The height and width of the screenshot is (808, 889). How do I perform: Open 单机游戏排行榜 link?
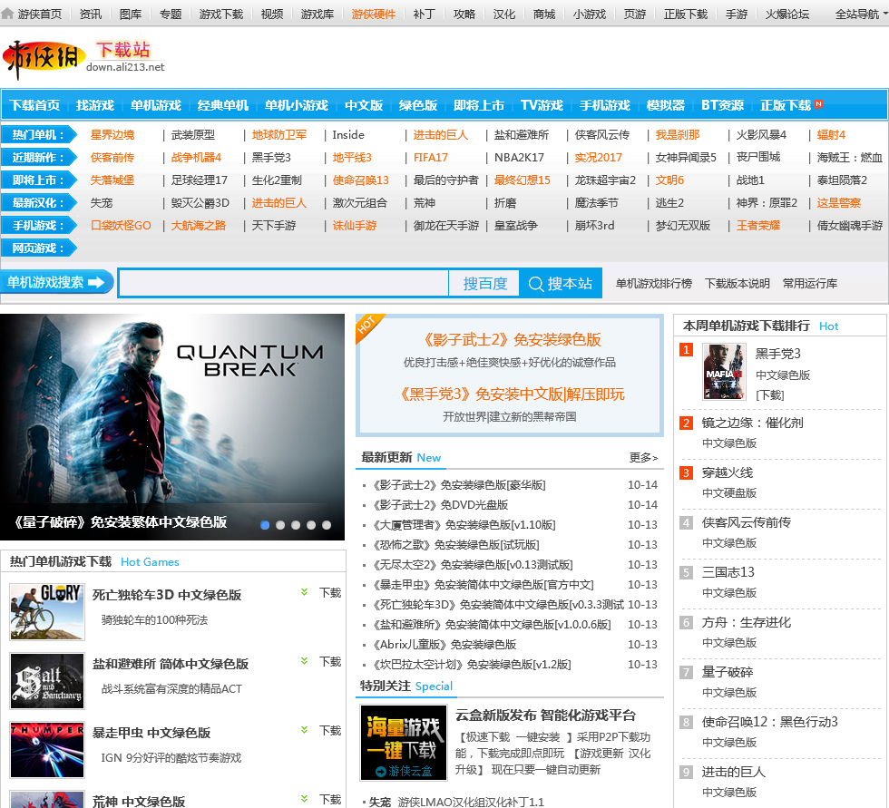coord(654,283)
